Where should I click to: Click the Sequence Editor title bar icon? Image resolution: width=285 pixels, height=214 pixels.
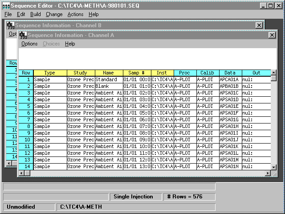5,6
